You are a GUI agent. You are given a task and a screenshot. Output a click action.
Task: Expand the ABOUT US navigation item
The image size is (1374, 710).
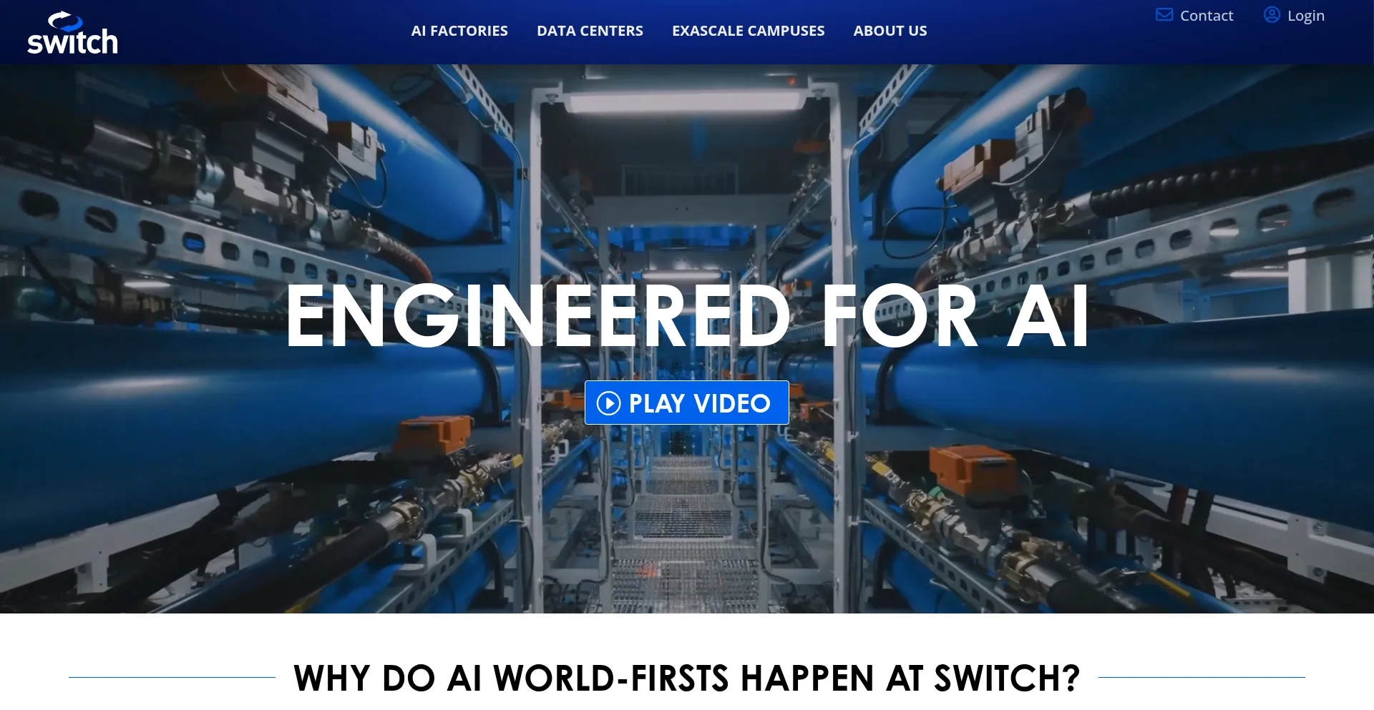coord(890,31)
